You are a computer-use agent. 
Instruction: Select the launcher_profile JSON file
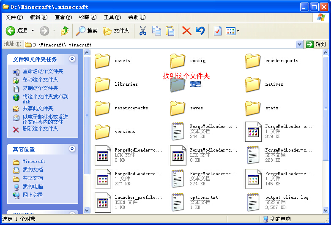pos(103,203)
